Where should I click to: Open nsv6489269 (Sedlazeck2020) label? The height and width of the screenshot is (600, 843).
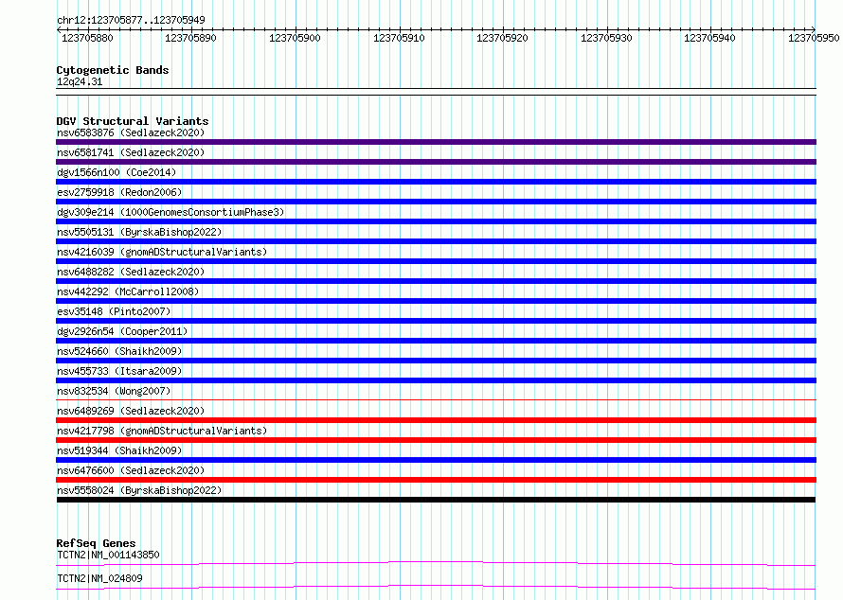click(131, 411)
